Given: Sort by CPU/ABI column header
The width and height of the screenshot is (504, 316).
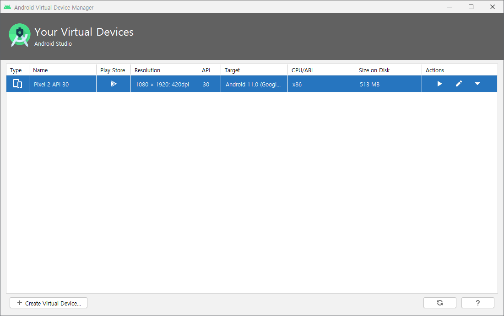Looking at the screenshot, I should point(321,70).
